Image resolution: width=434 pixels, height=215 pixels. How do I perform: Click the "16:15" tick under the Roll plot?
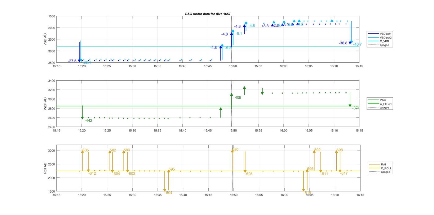[360, 195]
